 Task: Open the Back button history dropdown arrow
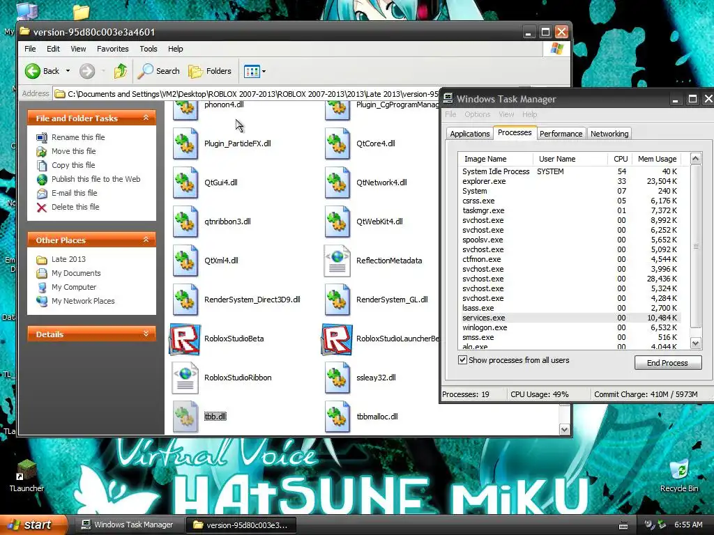pos(68,71)
